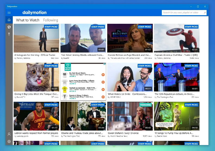Click play arrow for 'funniest thing T-Shirts' ad

[x=103, y=97]
